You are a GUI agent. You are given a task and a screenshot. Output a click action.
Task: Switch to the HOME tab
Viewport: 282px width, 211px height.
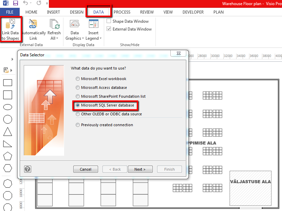click(31, 12)
